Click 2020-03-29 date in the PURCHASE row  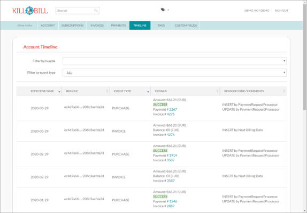40,108
